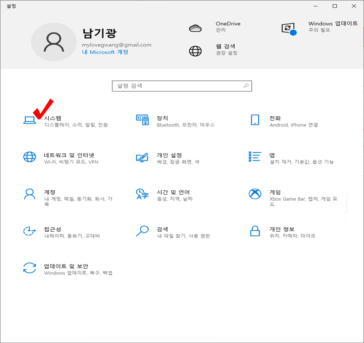
Task: Click the 업데이트 및 보안 title
Action: pyautogui.click(x=66, y=266)
